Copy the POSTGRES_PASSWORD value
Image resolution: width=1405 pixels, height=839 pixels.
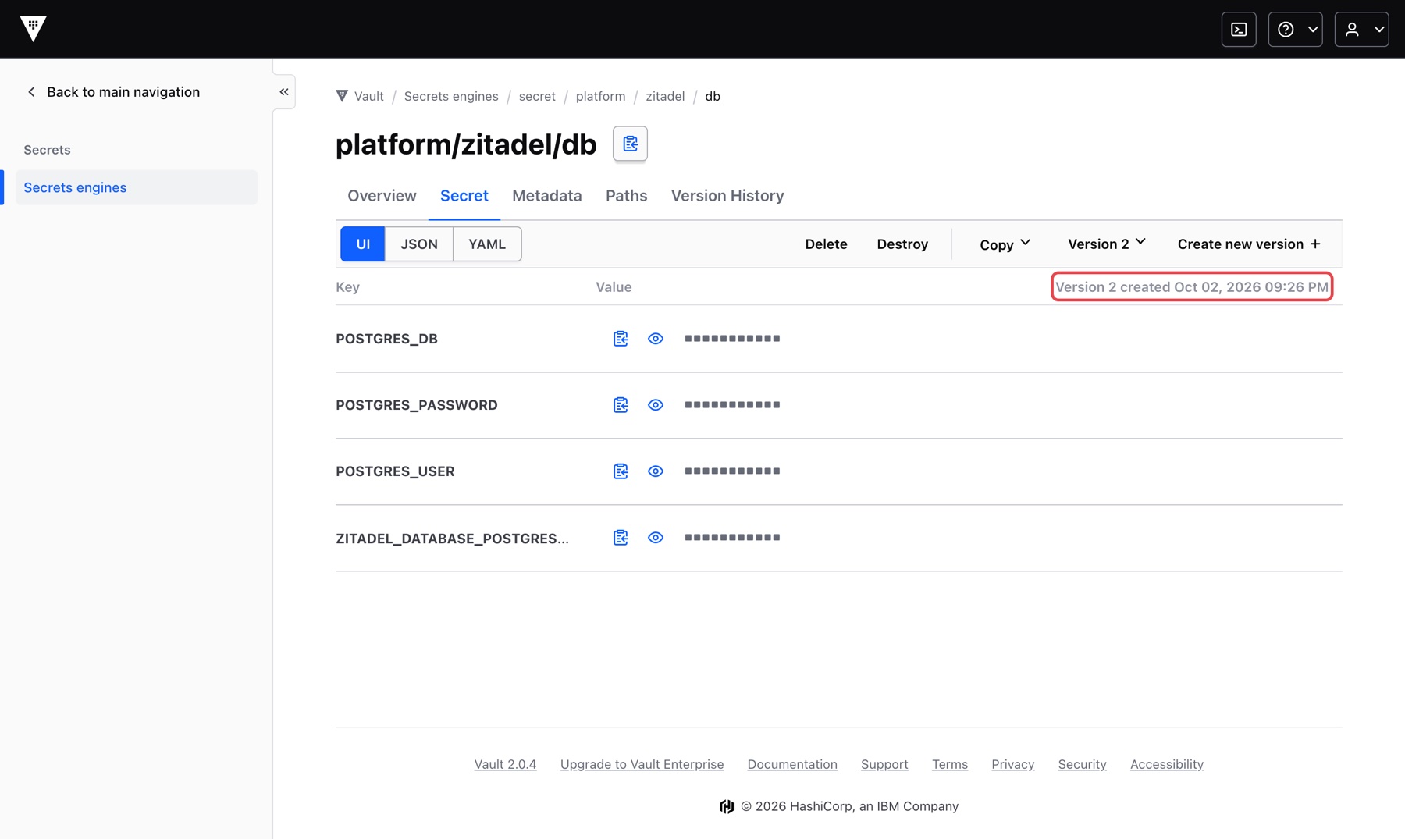[621, 405]
